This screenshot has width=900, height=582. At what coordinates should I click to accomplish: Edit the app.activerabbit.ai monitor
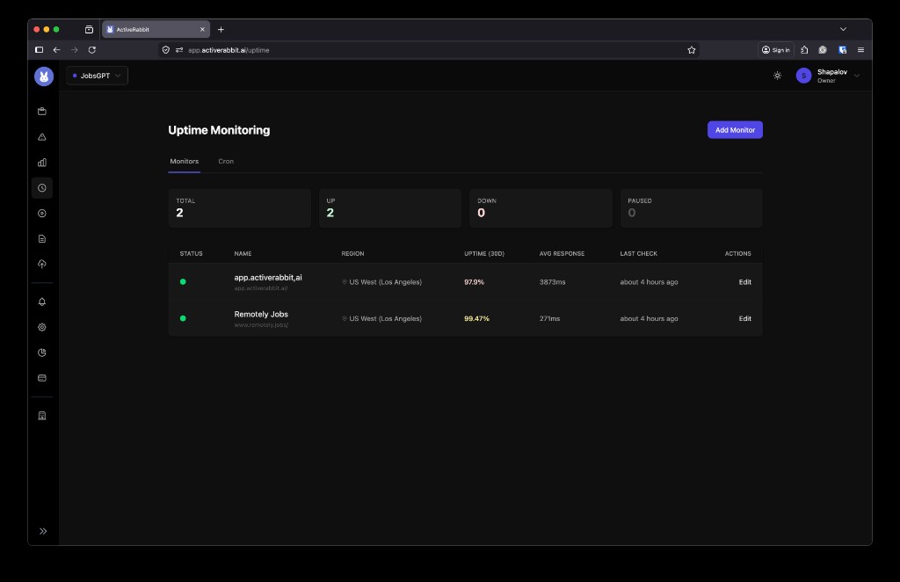[x=744, y=282]
